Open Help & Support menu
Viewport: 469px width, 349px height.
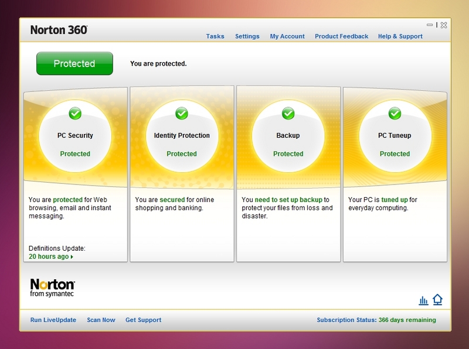[400, 36]
